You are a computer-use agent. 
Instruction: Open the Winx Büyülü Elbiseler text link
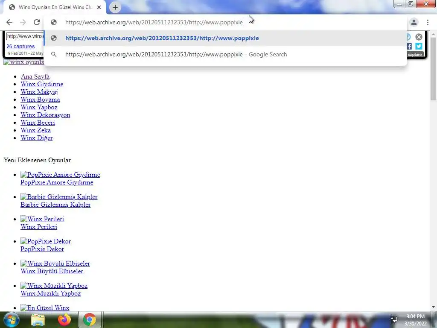tap(52, 271)
